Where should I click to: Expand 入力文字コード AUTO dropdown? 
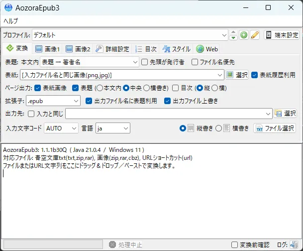(74, 128)
